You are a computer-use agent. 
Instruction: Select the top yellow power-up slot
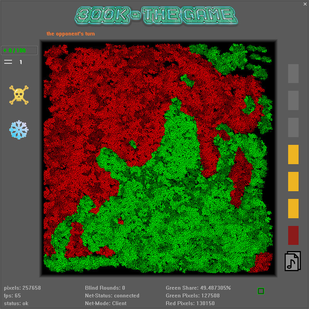click(x=293, y=154)
